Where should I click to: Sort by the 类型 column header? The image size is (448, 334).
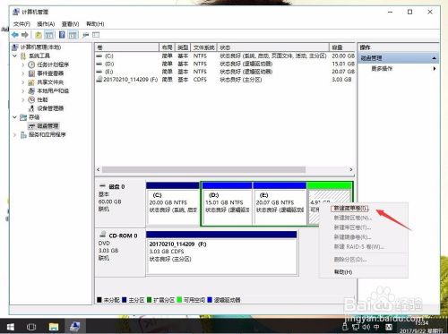click(x=183, y=47)
